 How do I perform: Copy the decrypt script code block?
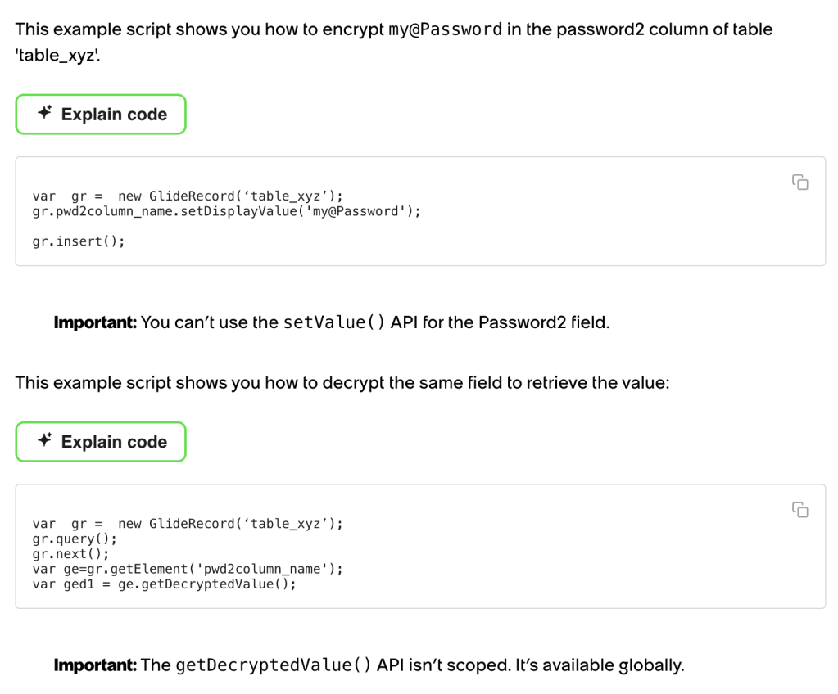tap(800, 510)
